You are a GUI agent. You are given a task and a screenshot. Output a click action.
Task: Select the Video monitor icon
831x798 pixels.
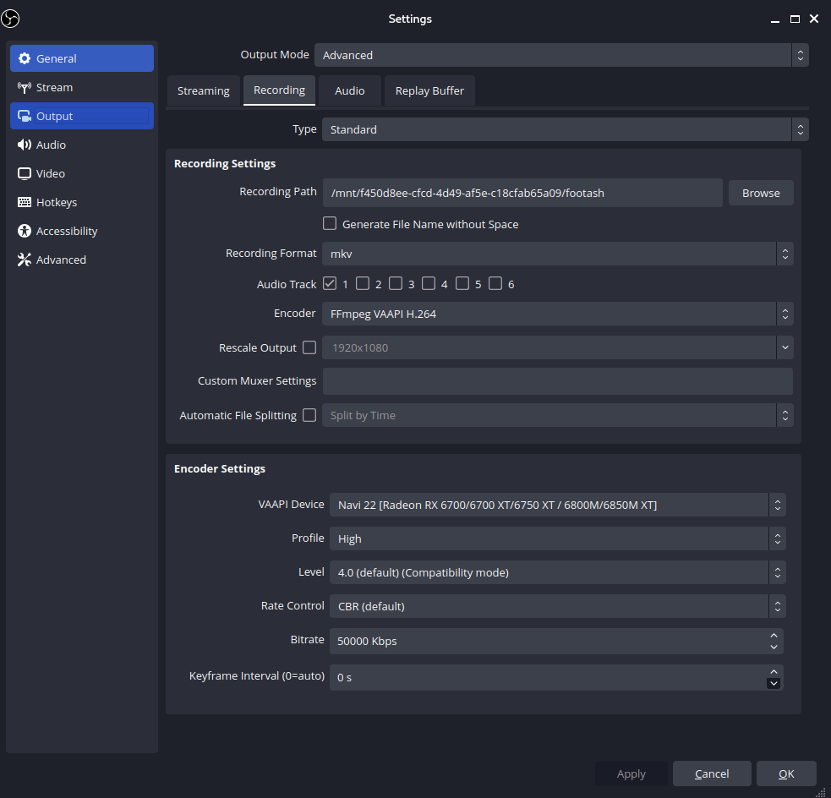25,173
